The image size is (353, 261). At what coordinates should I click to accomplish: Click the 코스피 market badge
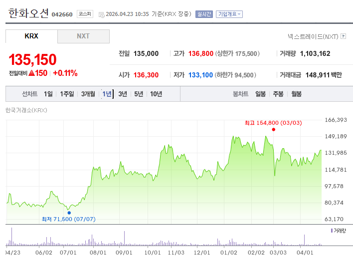tap(85, 14)
